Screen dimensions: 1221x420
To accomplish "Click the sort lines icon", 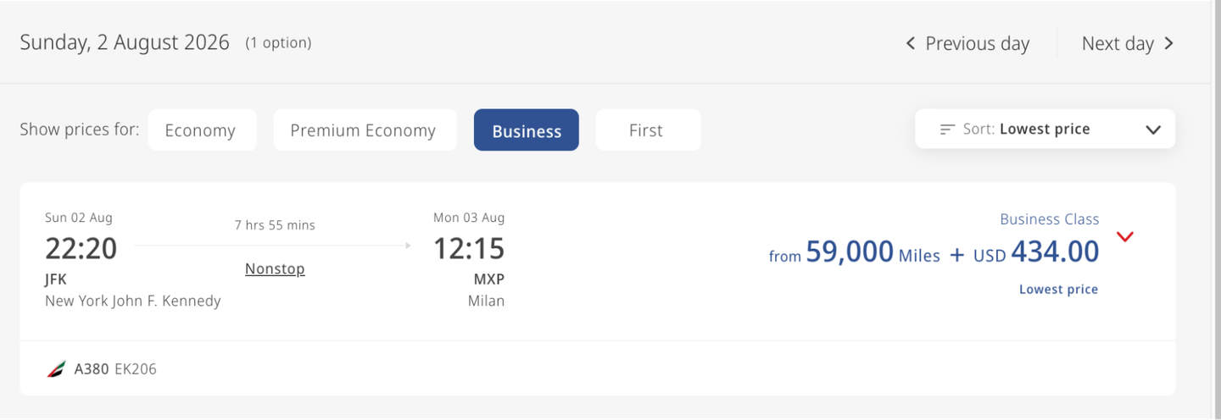I will [x=947, y=130].
